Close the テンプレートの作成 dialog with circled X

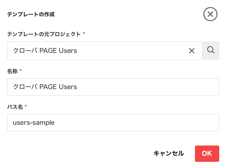point(210,14)
